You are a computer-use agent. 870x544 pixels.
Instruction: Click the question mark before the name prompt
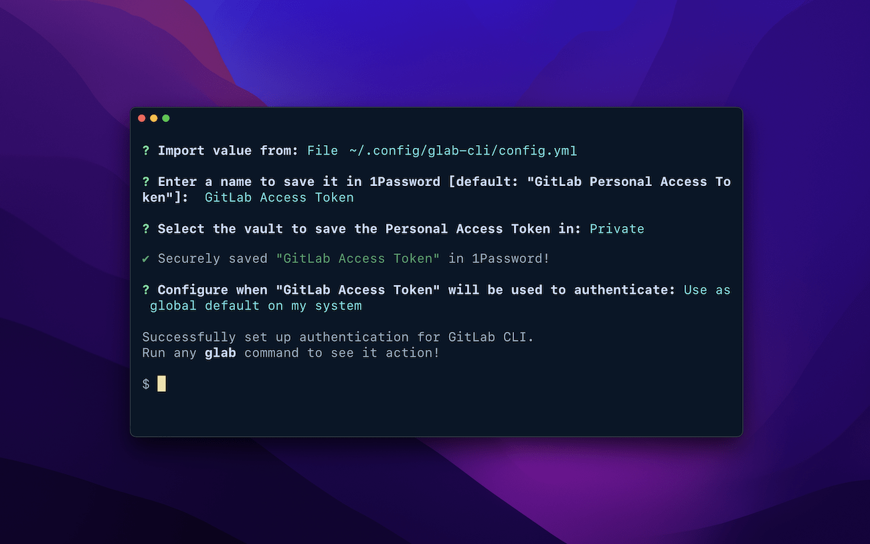tap(146, 181)
